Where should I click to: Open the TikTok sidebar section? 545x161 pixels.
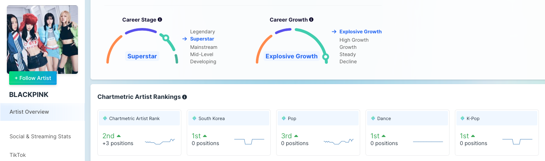pos(17,155)
